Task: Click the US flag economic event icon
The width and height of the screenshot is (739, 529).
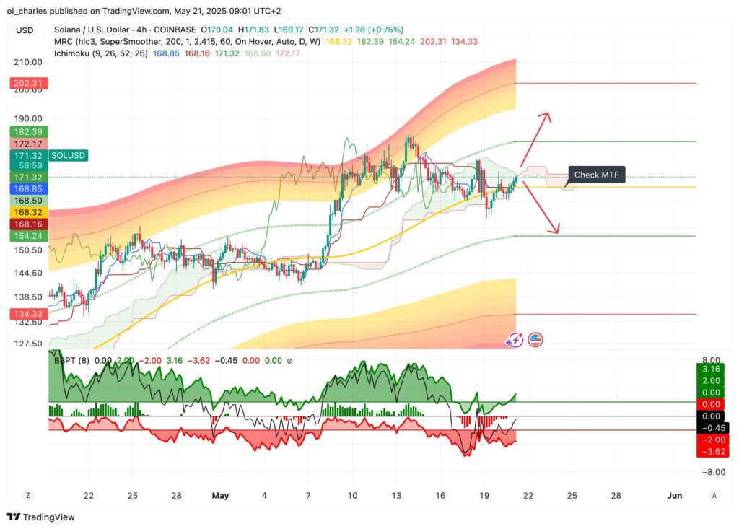Action: click(535, 340)
